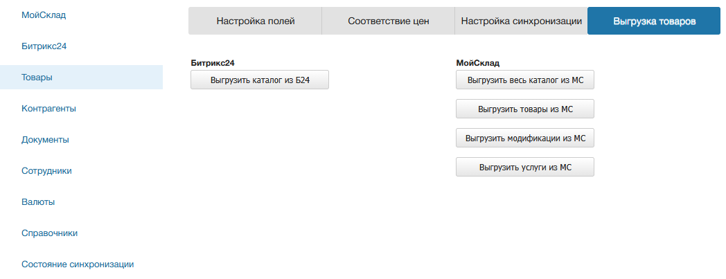Click the Выгрузить товары из МС button
Viewport: 726px width, 279px height.
point(525,109)
